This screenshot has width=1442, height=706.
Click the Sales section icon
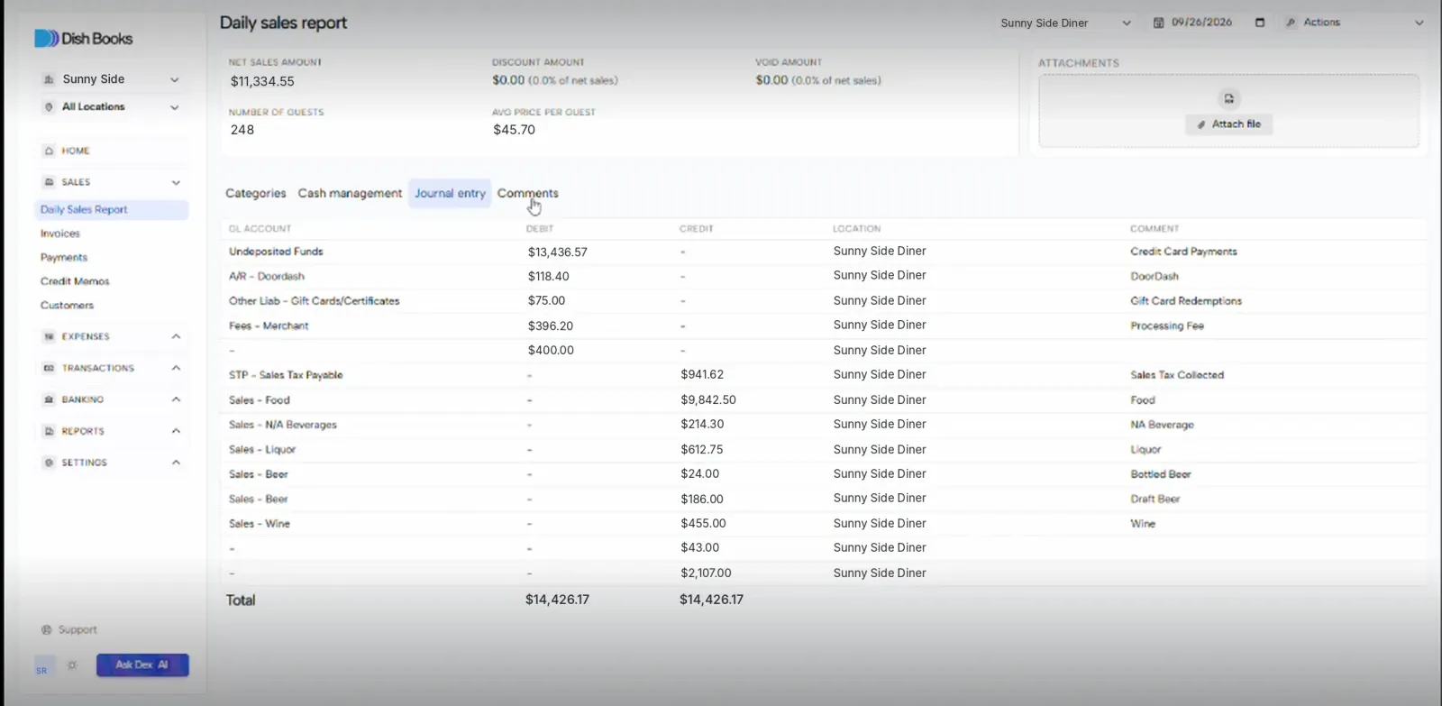click(x=49, y=182)
